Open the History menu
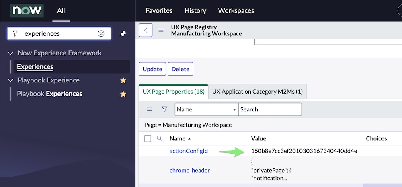 coord(195,10)
